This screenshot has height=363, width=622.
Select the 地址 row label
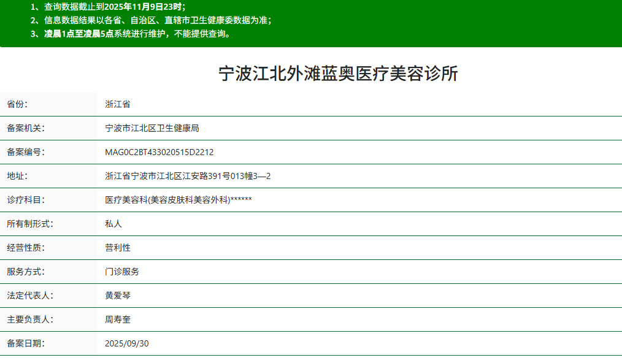coord(17,176)
